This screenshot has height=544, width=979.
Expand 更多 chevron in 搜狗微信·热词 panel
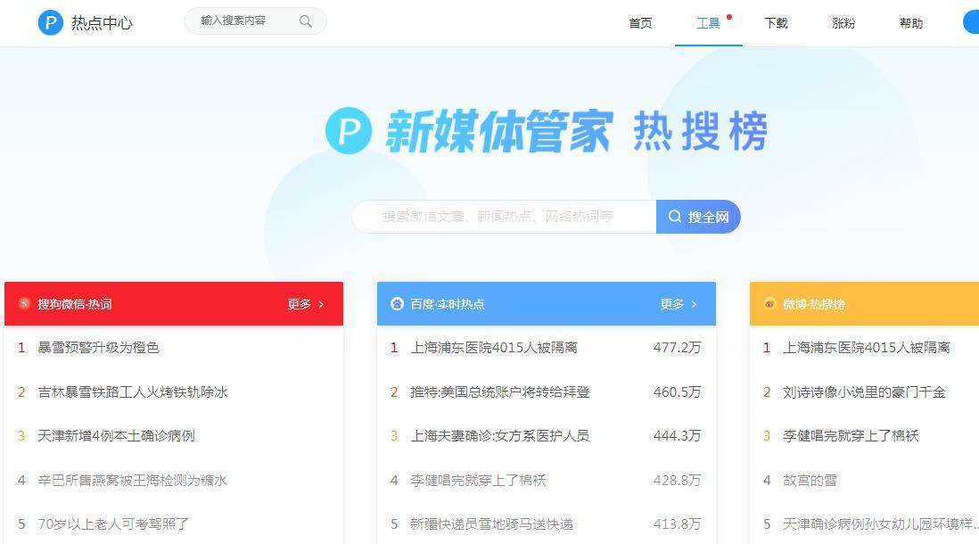(x=322, y=304)
